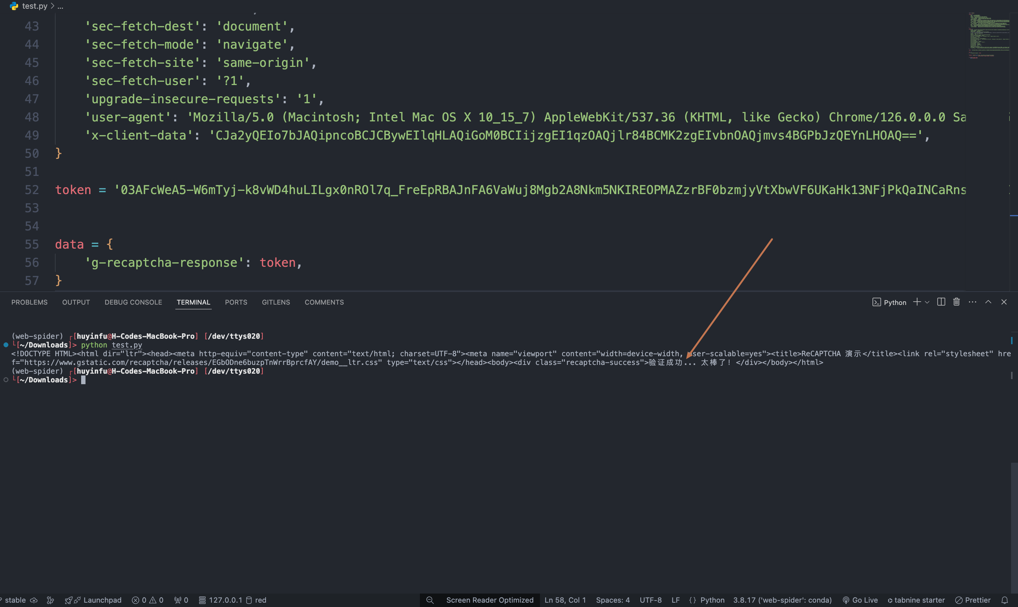Open the notifications bell in status bar
1018x607 pixels.
click(1005, 600)
